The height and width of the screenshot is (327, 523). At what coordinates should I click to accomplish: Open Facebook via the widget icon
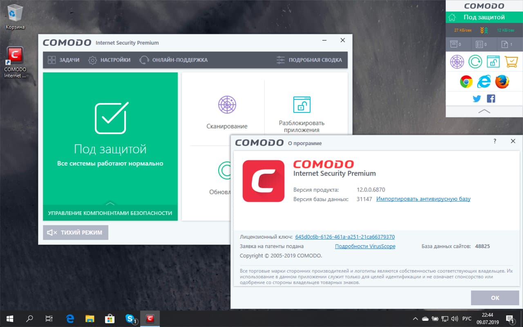(x=491, y=99)
